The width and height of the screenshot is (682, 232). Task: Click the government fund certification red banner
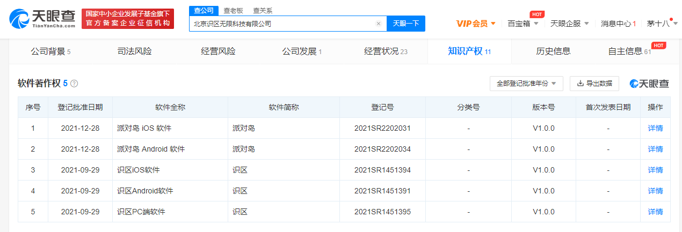coord(128,19)
